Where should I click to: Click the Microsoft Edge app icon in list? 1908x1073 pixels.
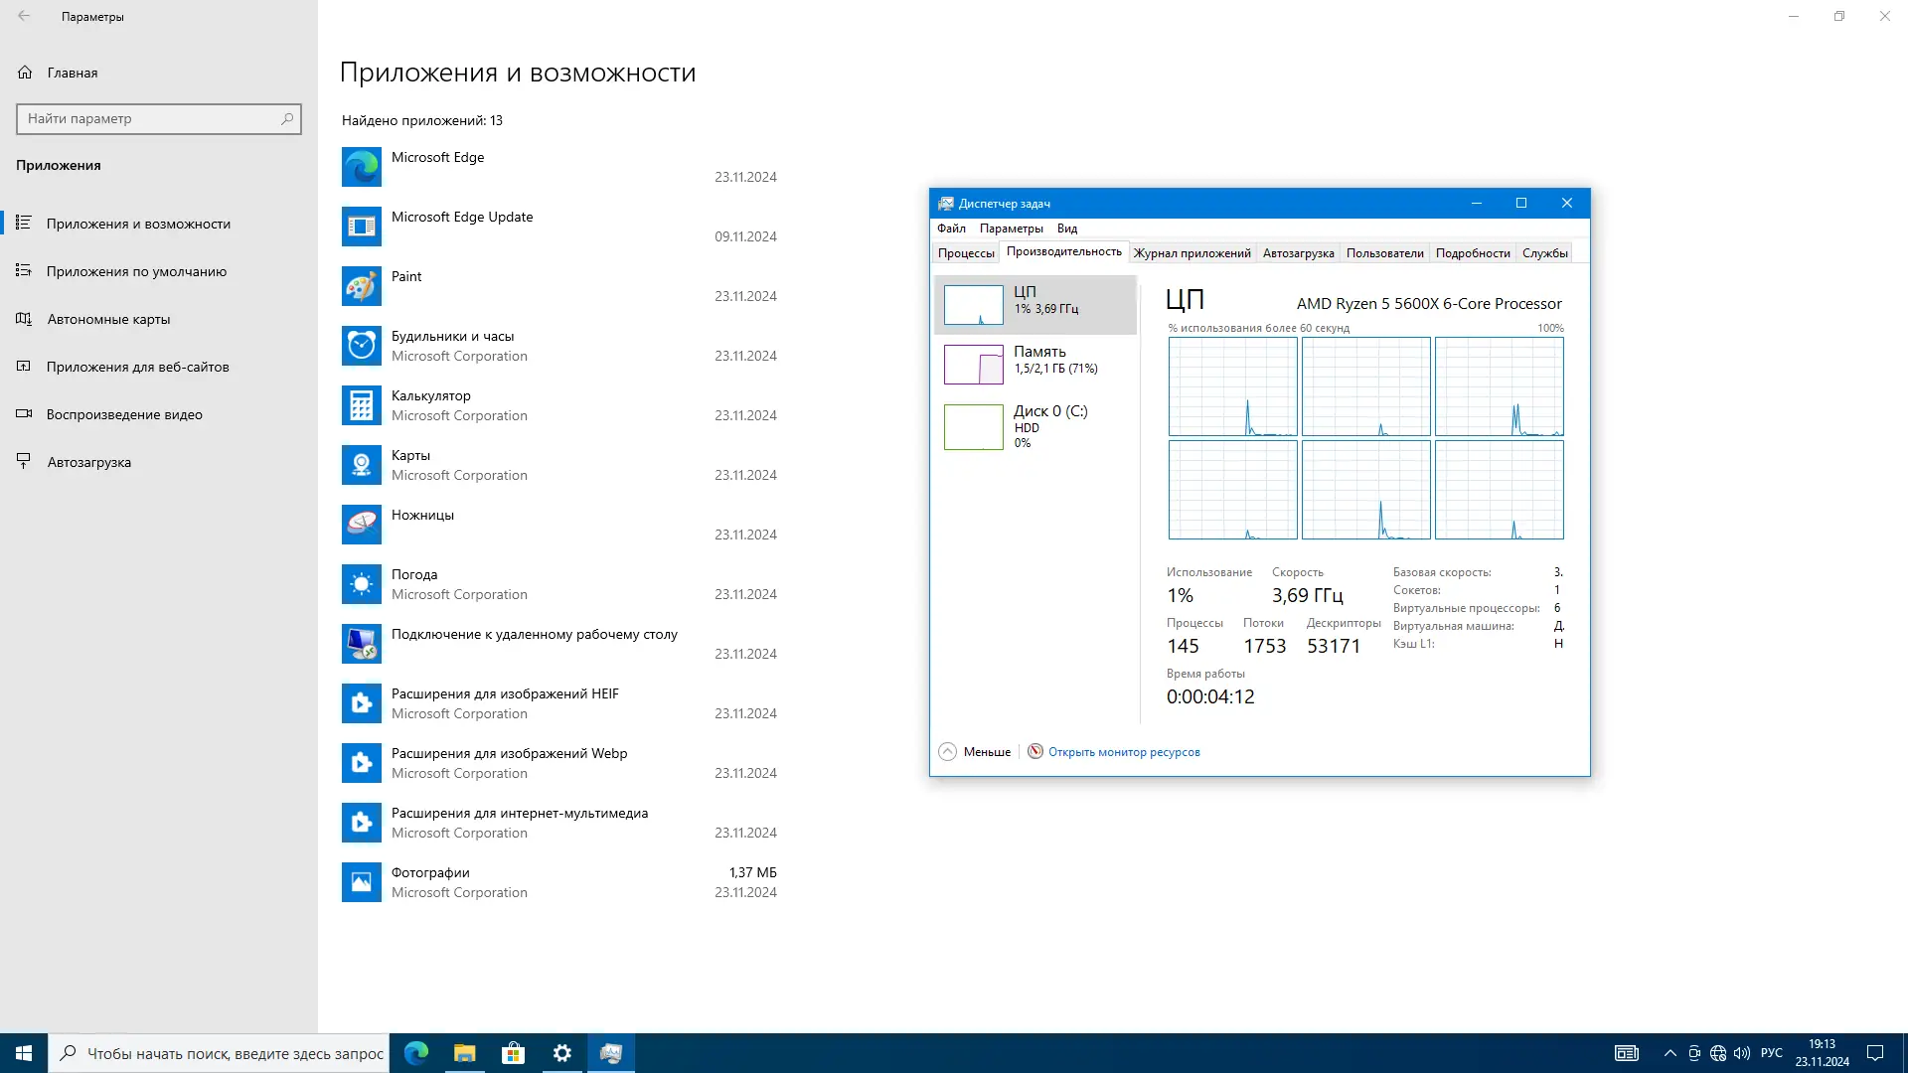(361, 167)
